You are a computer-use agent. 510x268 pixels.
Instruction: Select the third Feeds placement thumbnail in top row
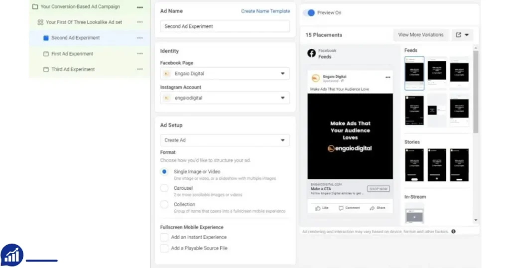point(459,73)
